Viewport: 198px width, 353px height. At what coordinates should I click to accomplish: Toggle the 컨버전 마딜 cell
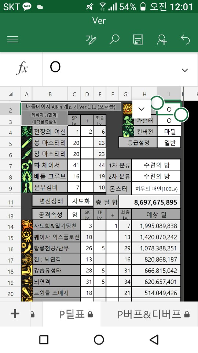(169, 132)
